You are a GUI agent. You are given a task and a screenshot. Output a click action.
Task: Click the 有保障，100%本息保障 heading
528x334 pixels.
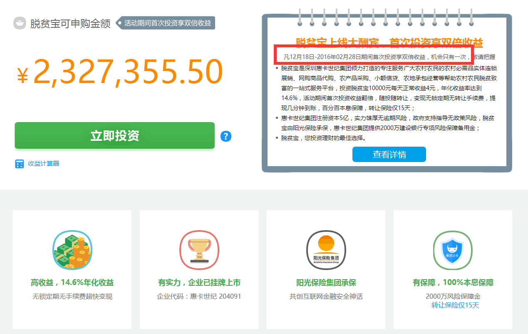(453, 283)
